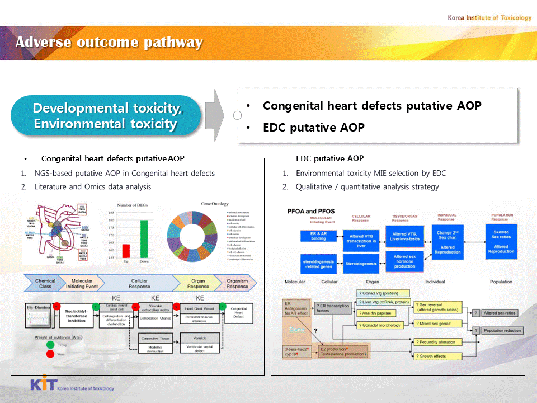Image resolution: width=537 pixels, height=403 pixels.
Task: Click 'Environmental toxicity MIE selection by EDC'
Action: click(371, 173)
